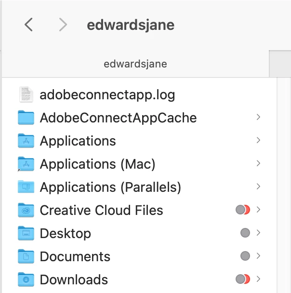Click the Applications (Mac) alias folder icon
Viewport: 291px width, 293px height.
click(26, 164)
